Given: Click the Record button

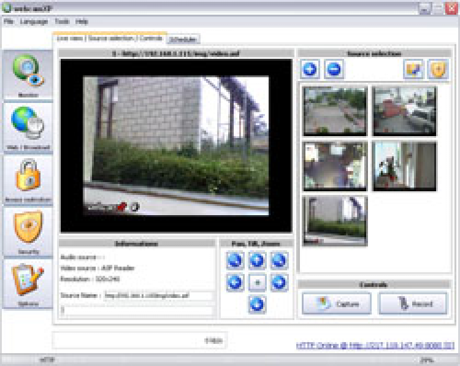Looking at the screenshot, I should point(413,303).
